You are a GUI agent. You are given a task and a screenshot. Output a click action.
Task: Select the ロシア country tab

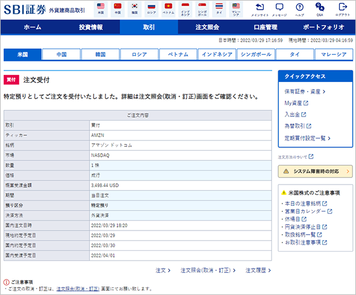tap(139, 54)
